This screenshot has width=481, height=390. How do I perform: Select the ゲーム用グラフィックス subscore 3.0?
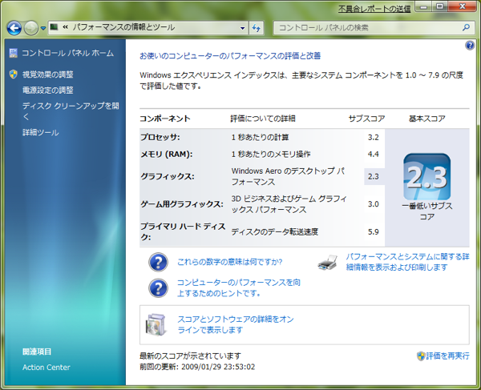[374, 204]
